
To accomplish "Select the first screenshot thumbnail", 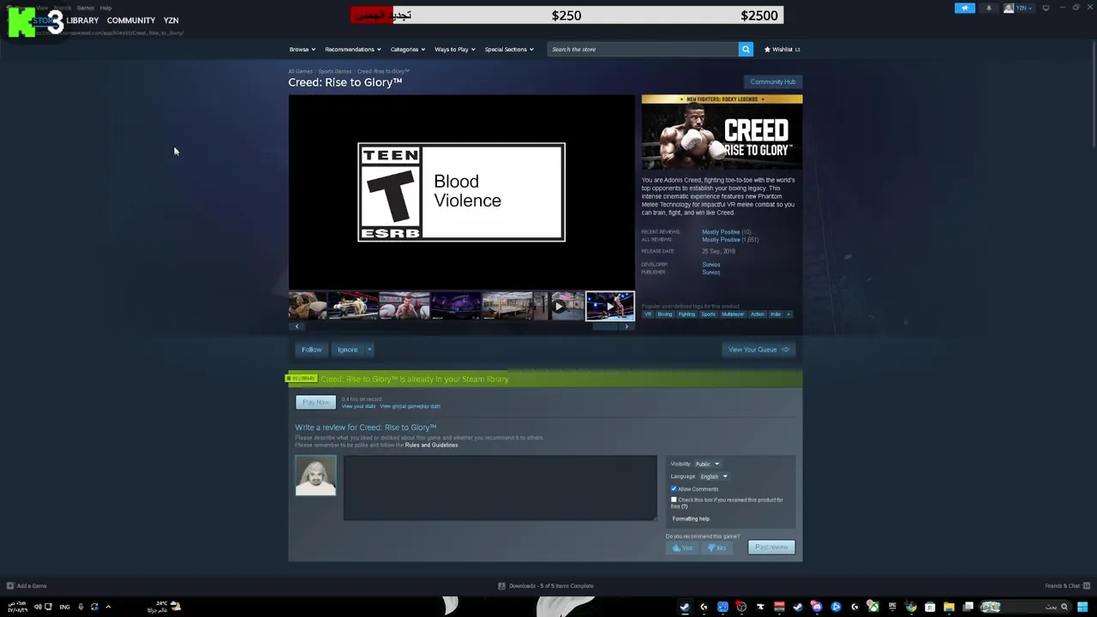I will pyautogui.click(x=308, y=306).
